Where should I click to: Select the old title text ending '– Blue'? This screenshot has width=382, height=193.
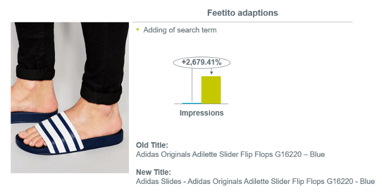pyautogui.click(x=230, y=154)
